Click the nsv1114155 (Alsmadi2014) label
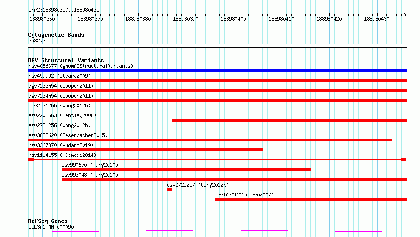 point(62,155)
